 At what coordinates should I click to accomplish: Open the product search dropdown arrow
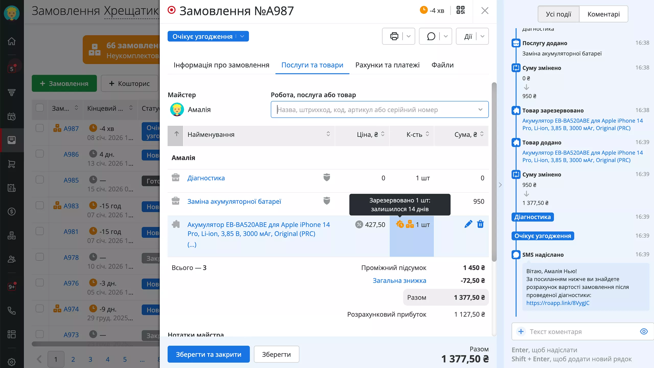[x=480, y=109]
